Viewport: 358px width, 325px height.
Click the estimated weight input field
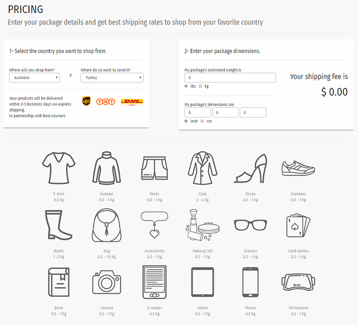coord(230,78)
